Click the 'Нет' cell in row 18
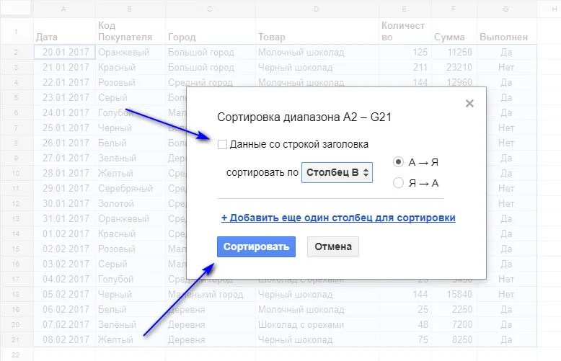Image resolution: width=561 pixels, height=361 pixels. click(x=507, y=294)
